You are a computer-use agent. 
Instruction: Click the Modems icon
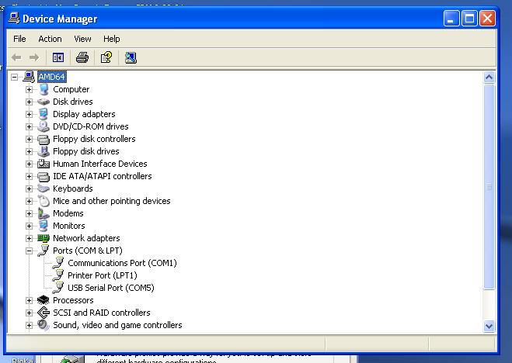coord(44,213)
